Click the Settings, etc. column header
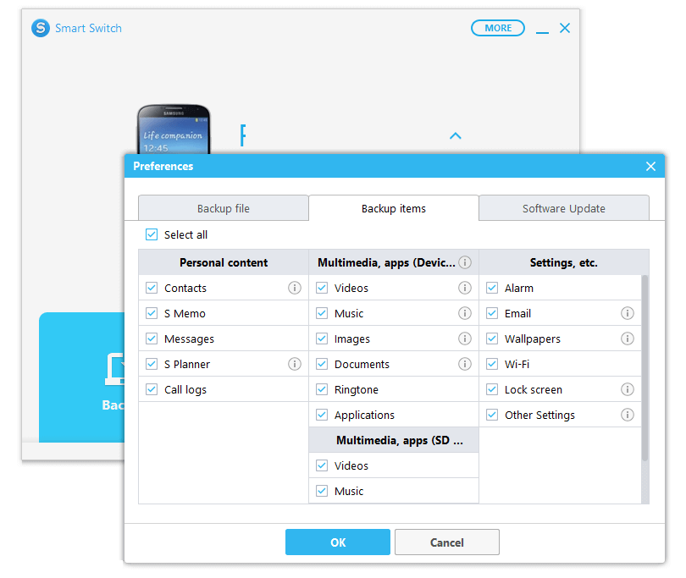 tap(564, 262)
